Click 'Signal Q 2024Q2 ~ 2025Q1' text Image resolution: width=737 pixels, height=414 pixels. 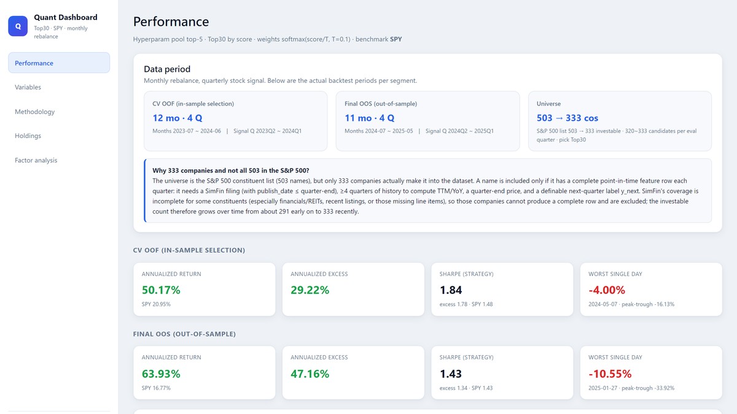point(459,131)
